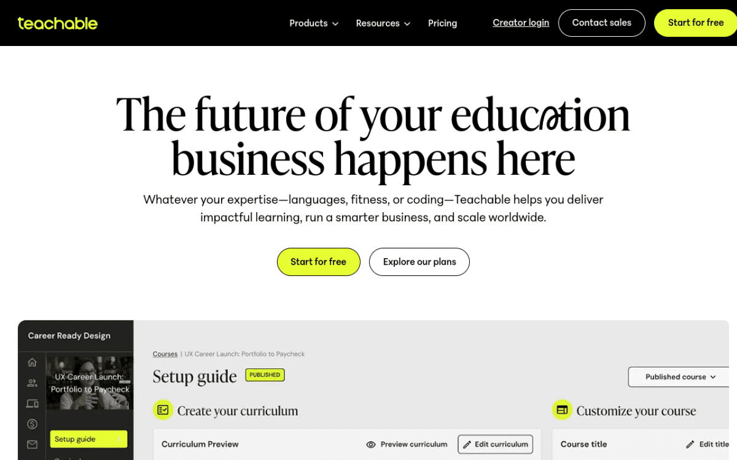Select the email icon in sidebar
737x460 pixels.
(x=32, y=444)
